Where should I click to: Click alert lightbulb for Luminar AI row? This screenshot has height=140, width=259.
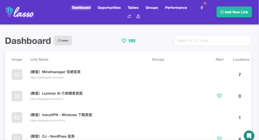point(219,96)
